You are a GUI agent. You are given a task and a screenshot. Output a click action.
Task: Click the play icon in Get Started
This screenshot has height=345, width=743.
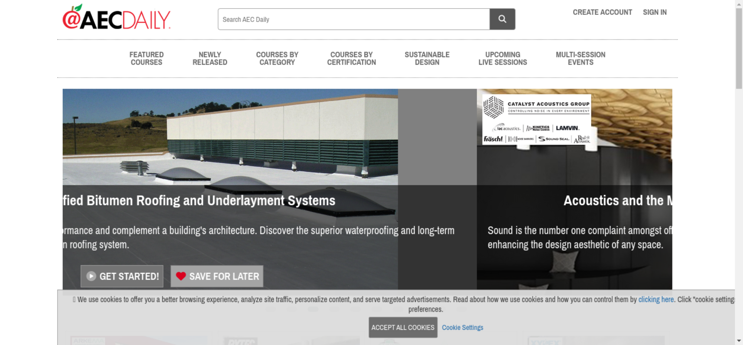point(91,276)
